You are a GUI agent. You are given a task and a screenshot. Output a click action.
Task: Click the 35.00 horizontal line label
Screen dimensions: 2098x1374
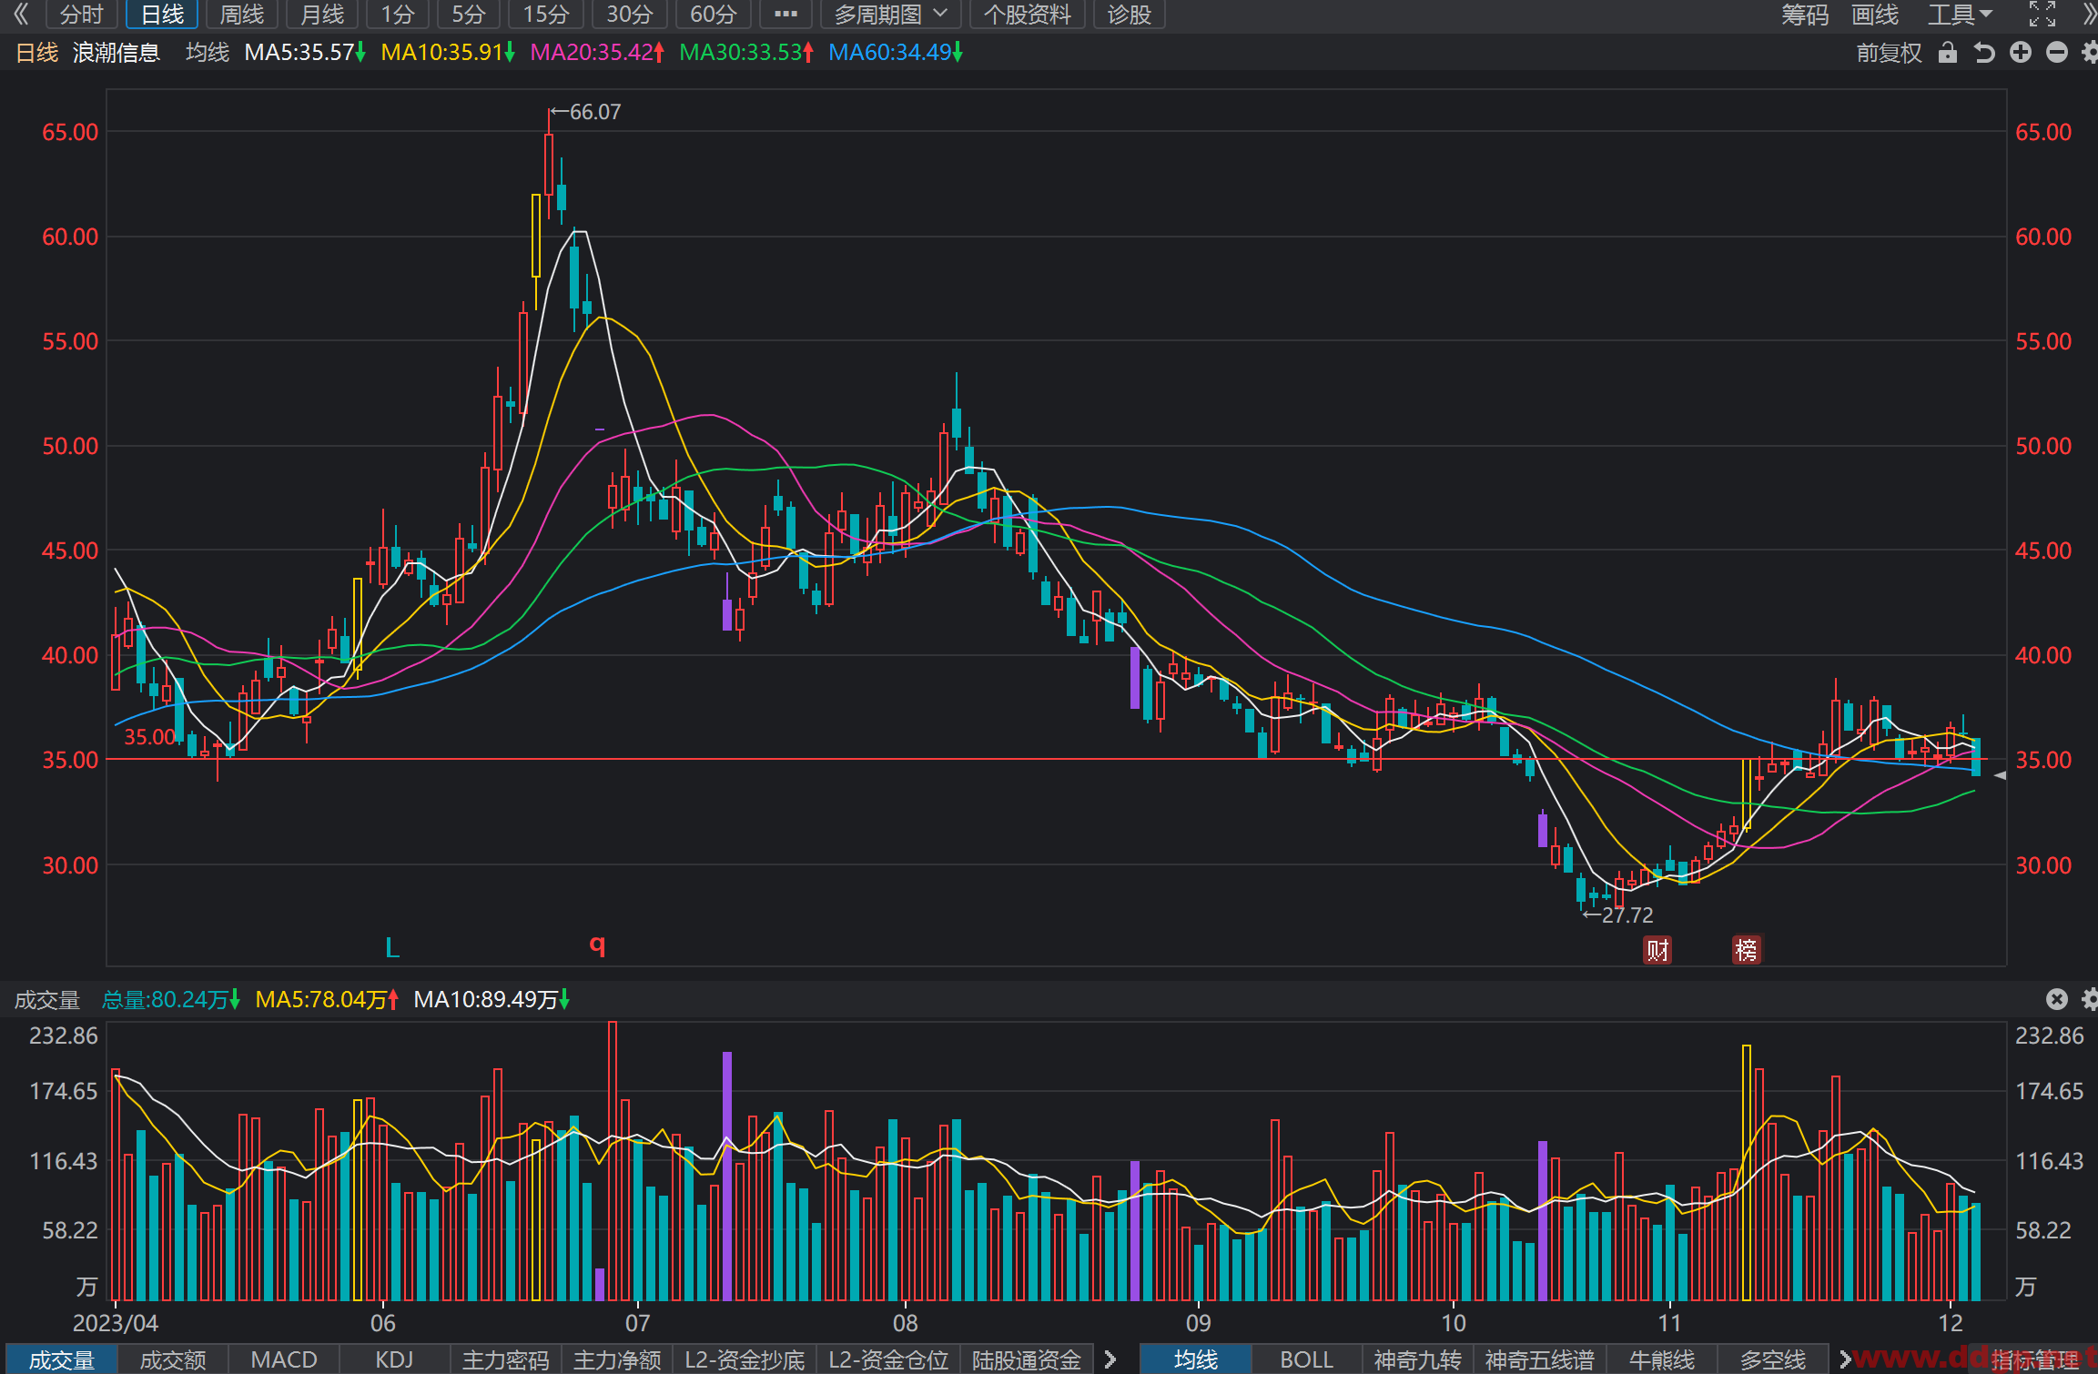pyautogui.click(x=150, y=737)
